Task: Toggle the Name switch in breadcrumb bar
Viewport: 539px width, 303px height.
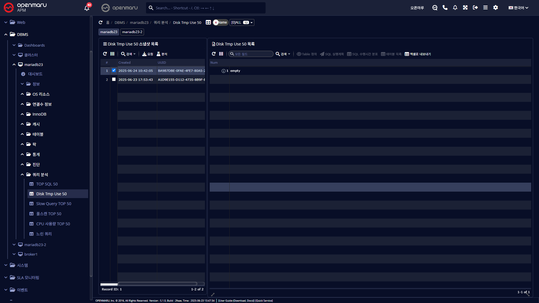Action: pyautogui.click(x=220, y=22)
